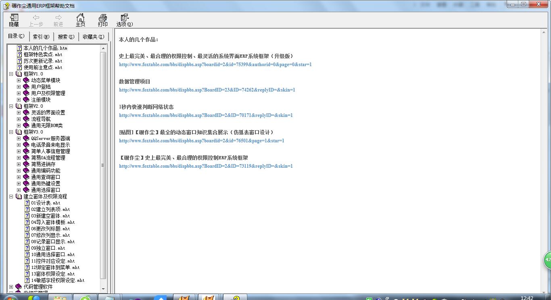This screenshot has height=300, width=551.
Task: Click the Print (打印) toolbar icon
Action: click(103, 17)
